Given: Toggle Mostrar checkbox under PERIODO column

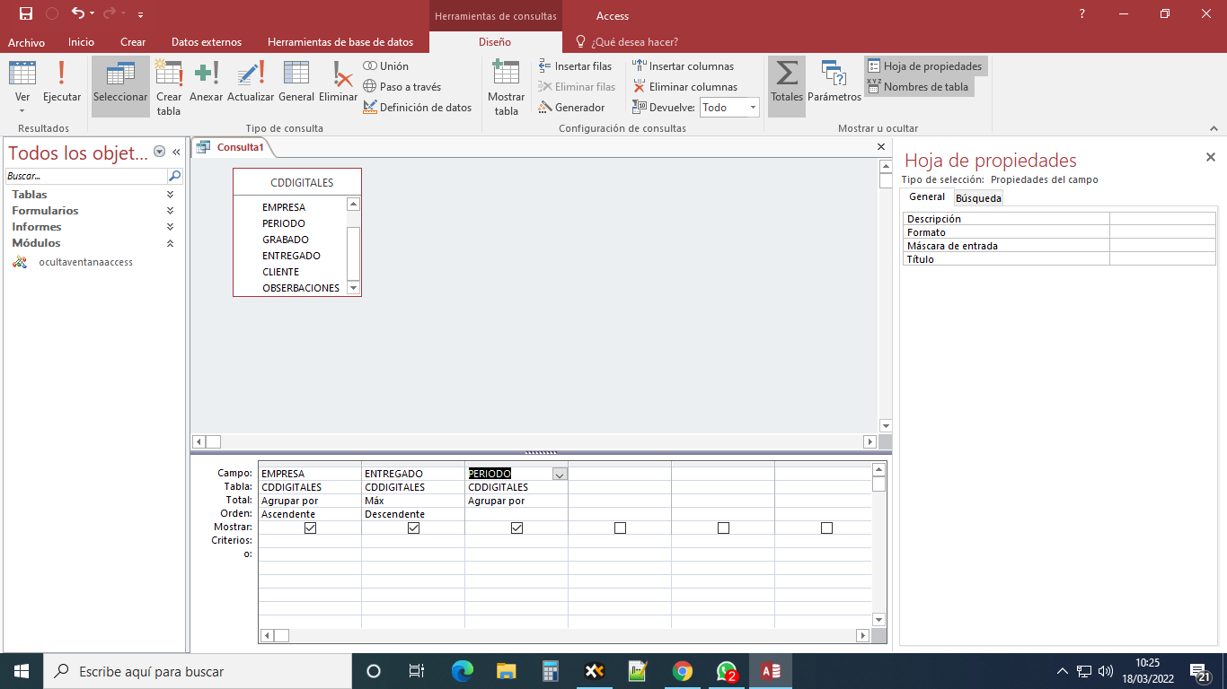Looking at the screenshot, I should click(x=516, y=528).
